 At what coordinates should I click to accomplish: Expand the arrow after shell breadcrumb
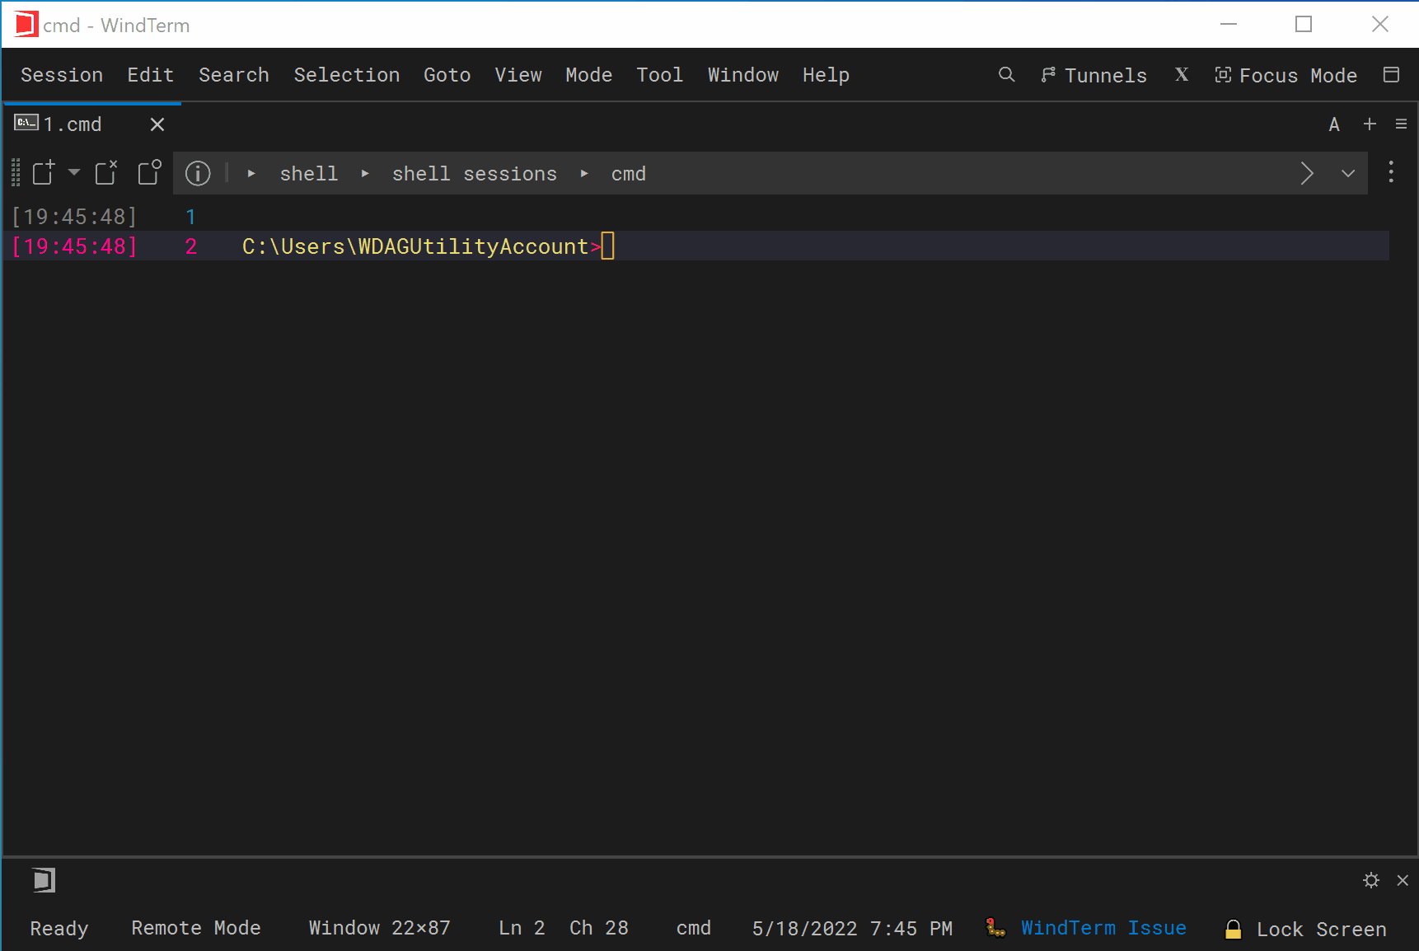[x=365, y=174]
